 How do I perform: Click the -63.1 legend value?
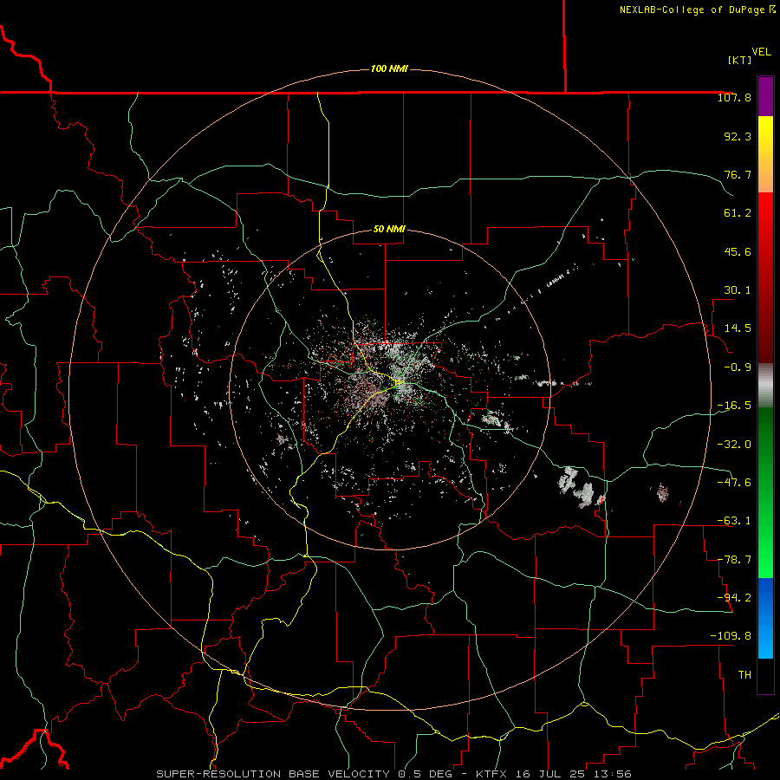(x=734, y=521)
